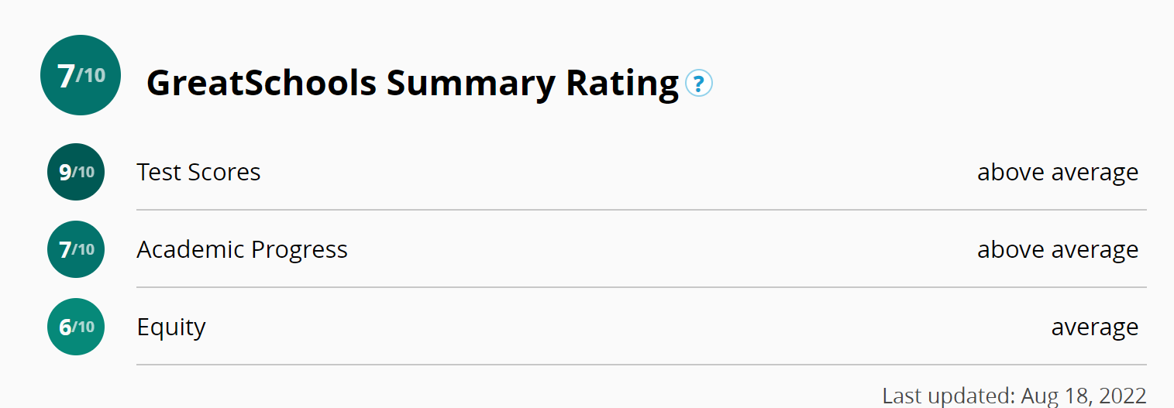1174x408 pixels.
Task: Click the Aug 18, 2022 date
Action: tap(1083, 396)
